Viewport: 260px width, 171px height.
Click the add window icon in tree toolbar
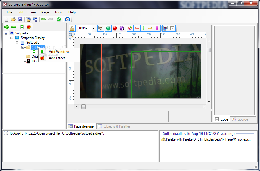[22, 27]
